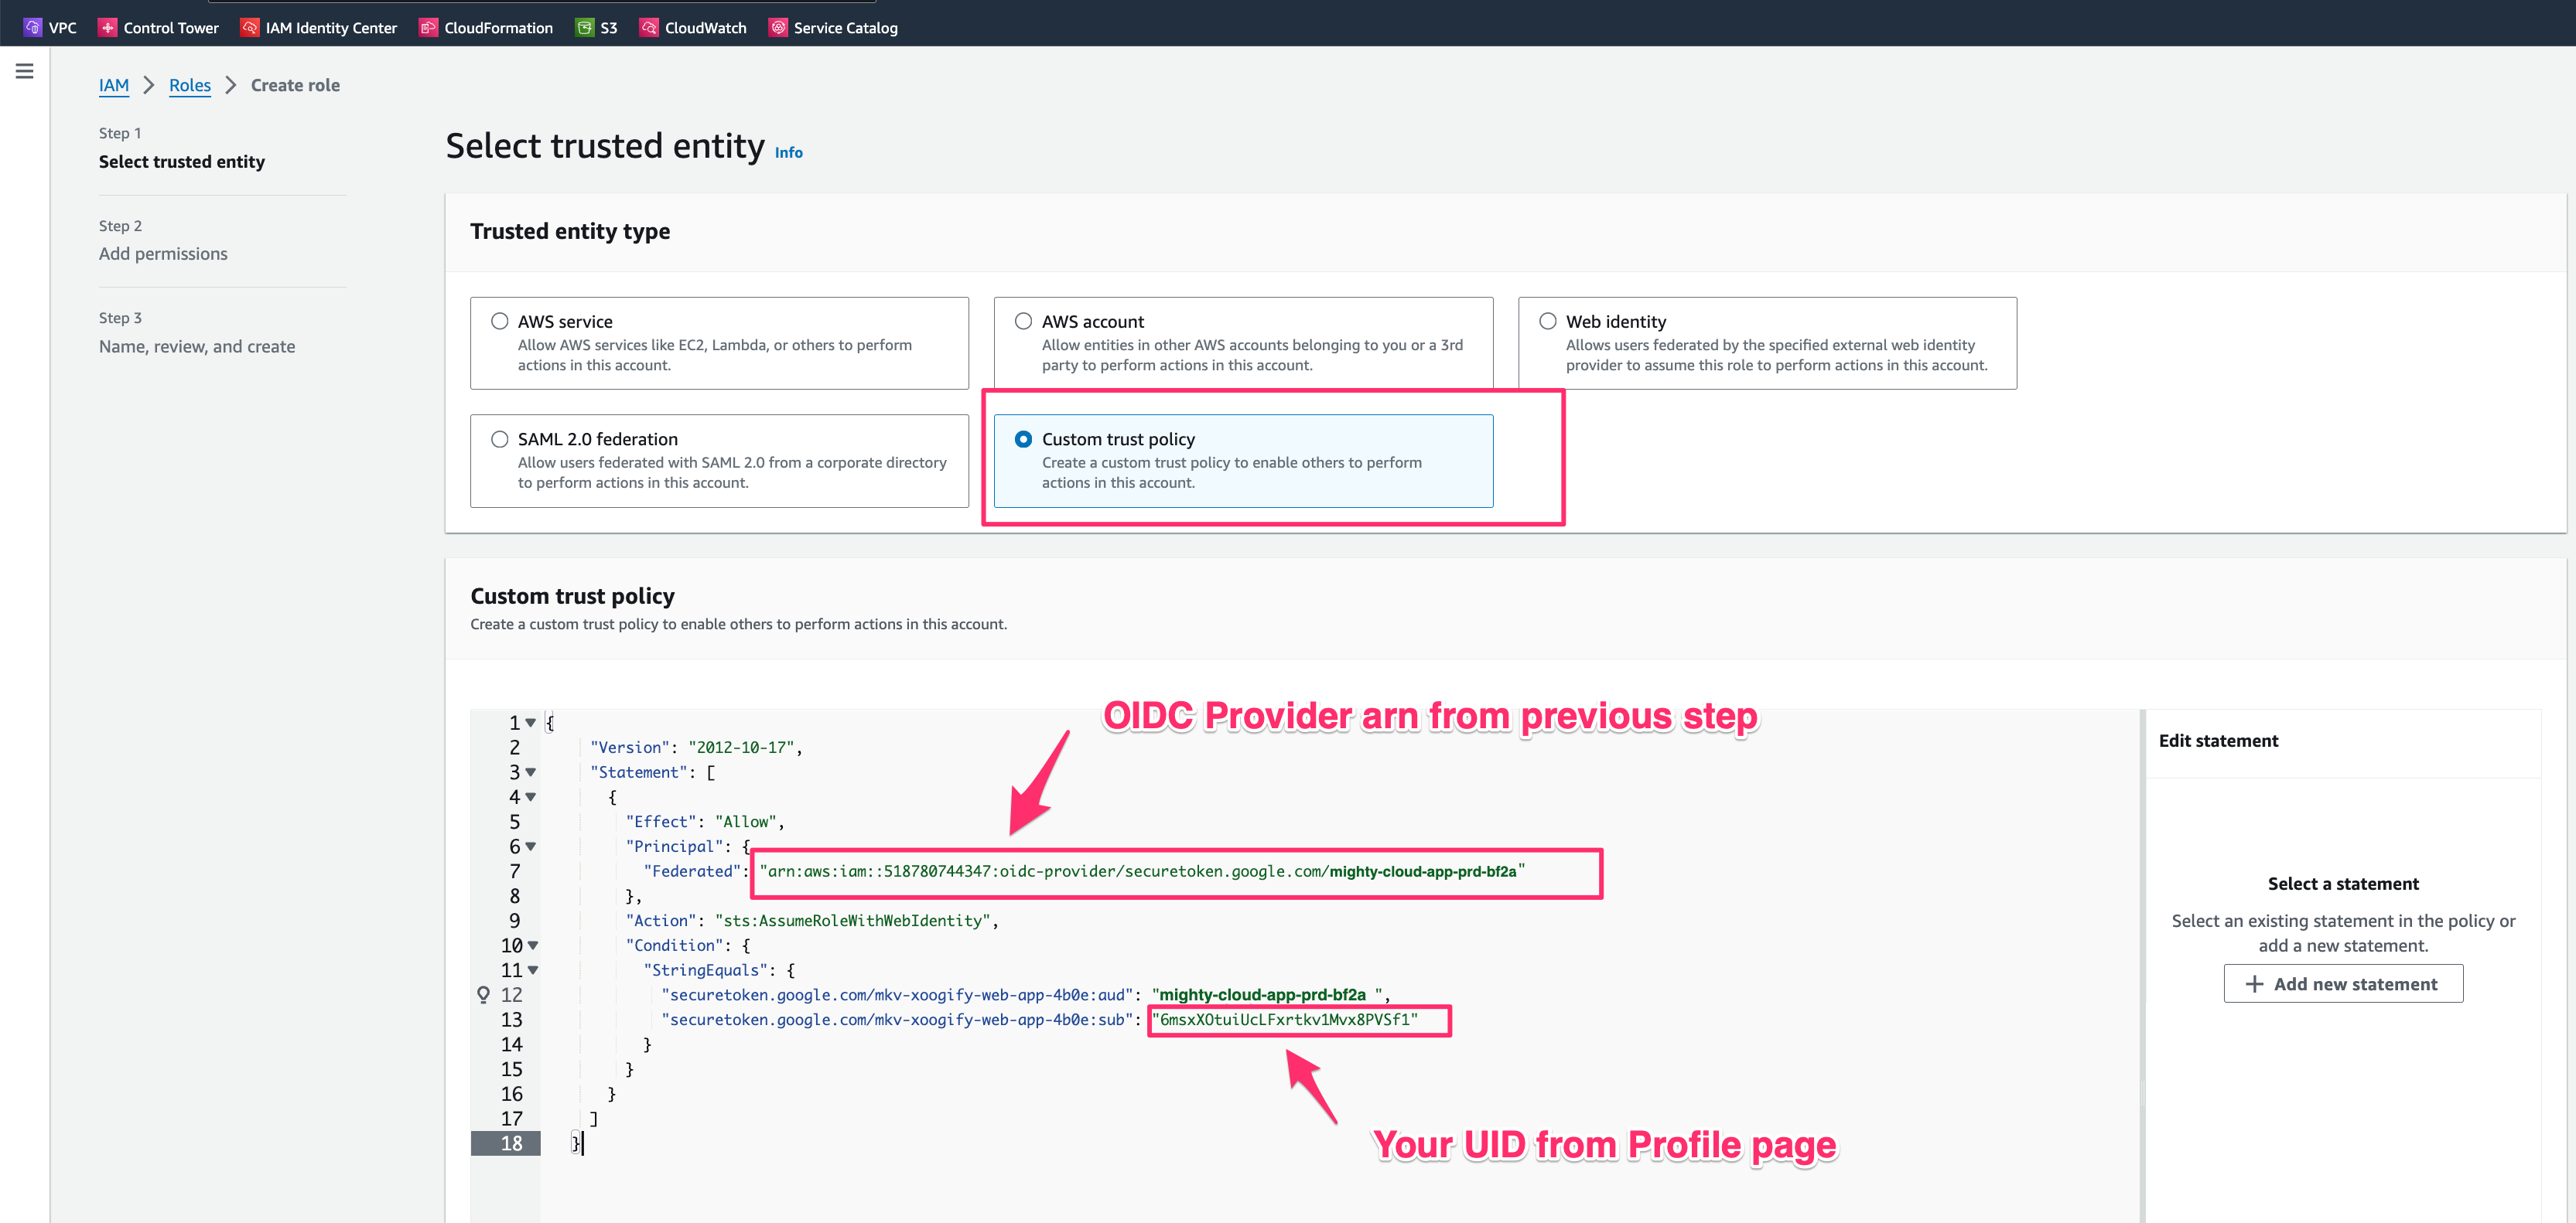The width and height of the screenshot is (2576, 1223).
Task: Open the CloudWatch service icon
Action: coord(649,27)
